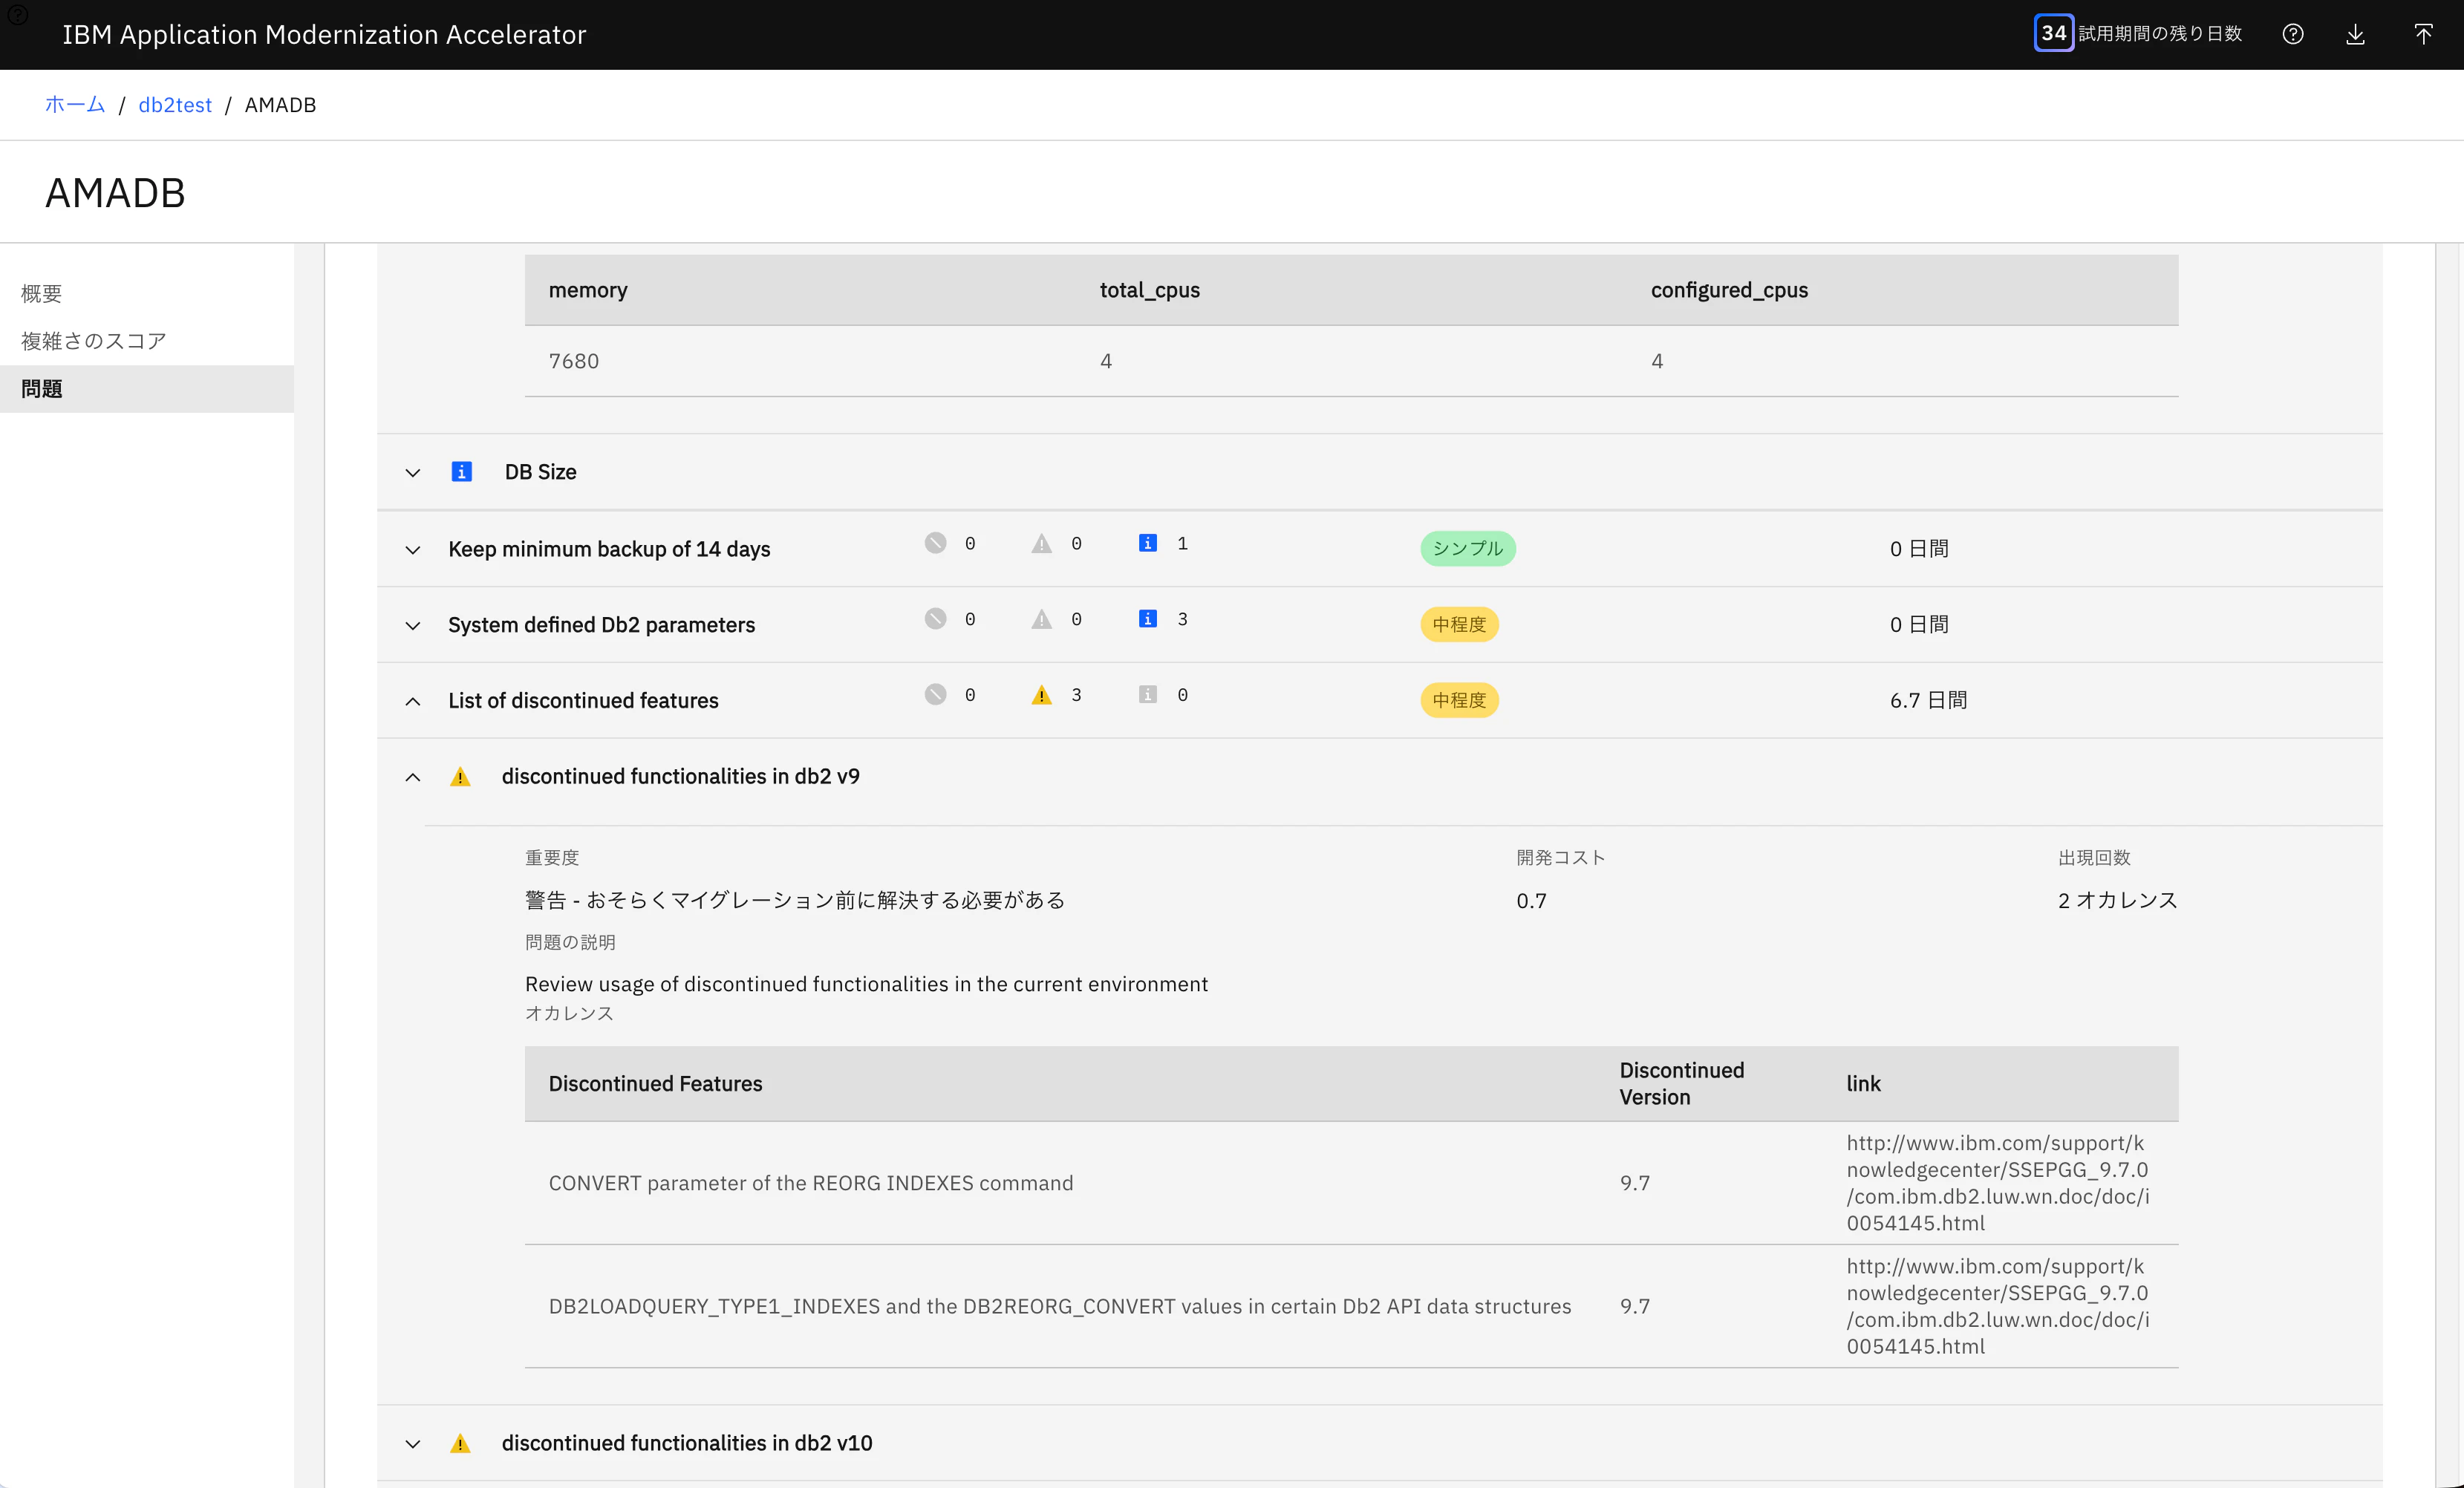
Task: Click the 6.7 日間 effort value
Action: click(1928, 700)
